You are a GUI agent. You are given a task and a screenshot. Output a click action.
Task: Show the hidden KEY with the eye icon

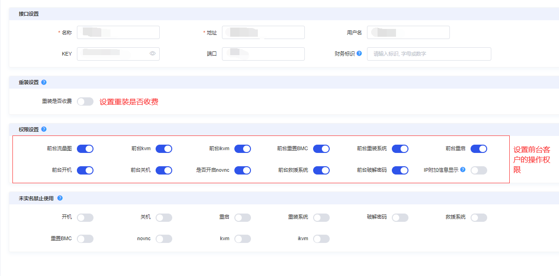point(152,54)
